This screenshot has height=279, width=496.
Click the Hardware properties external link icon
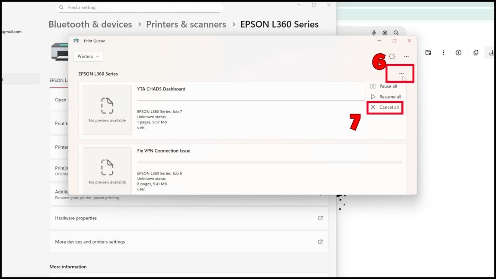click(320, 218)
